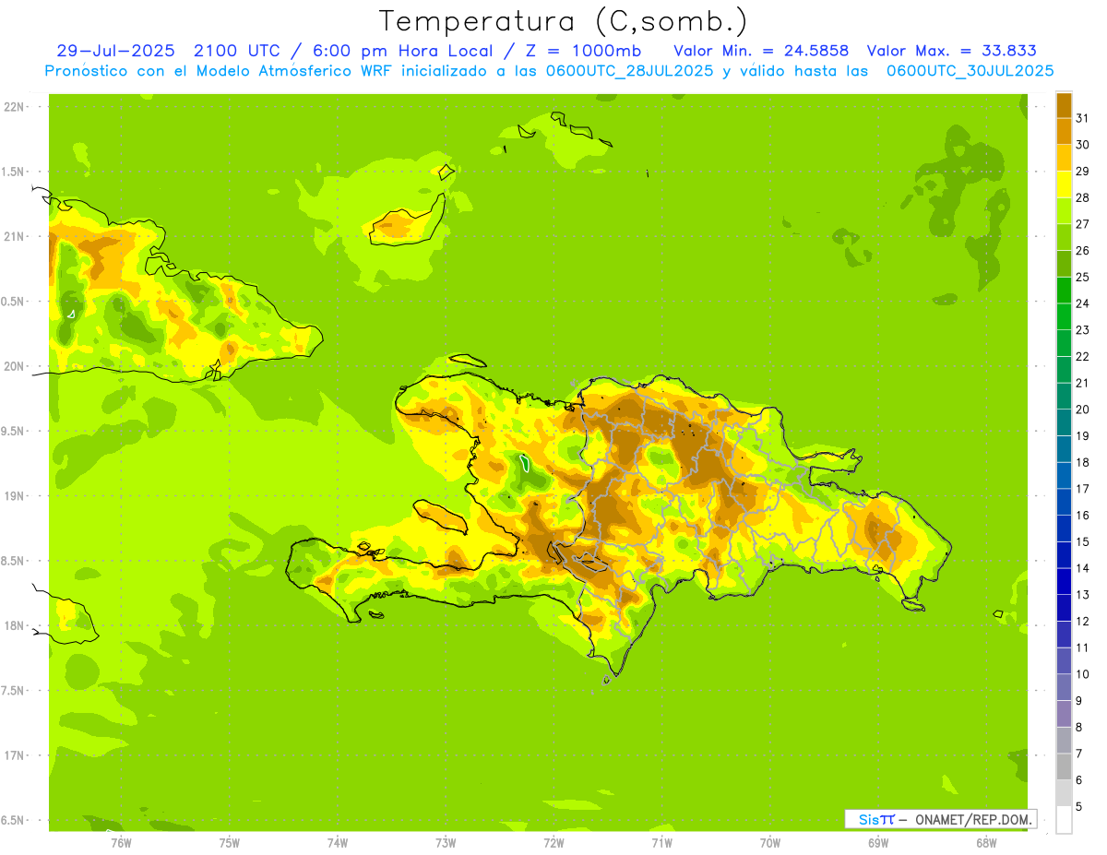The width and height of the screenshot is (1107, 855).
Task: Click the '0600UTC_30JUL2025' valid-until time
Action: tap(970, 71)
